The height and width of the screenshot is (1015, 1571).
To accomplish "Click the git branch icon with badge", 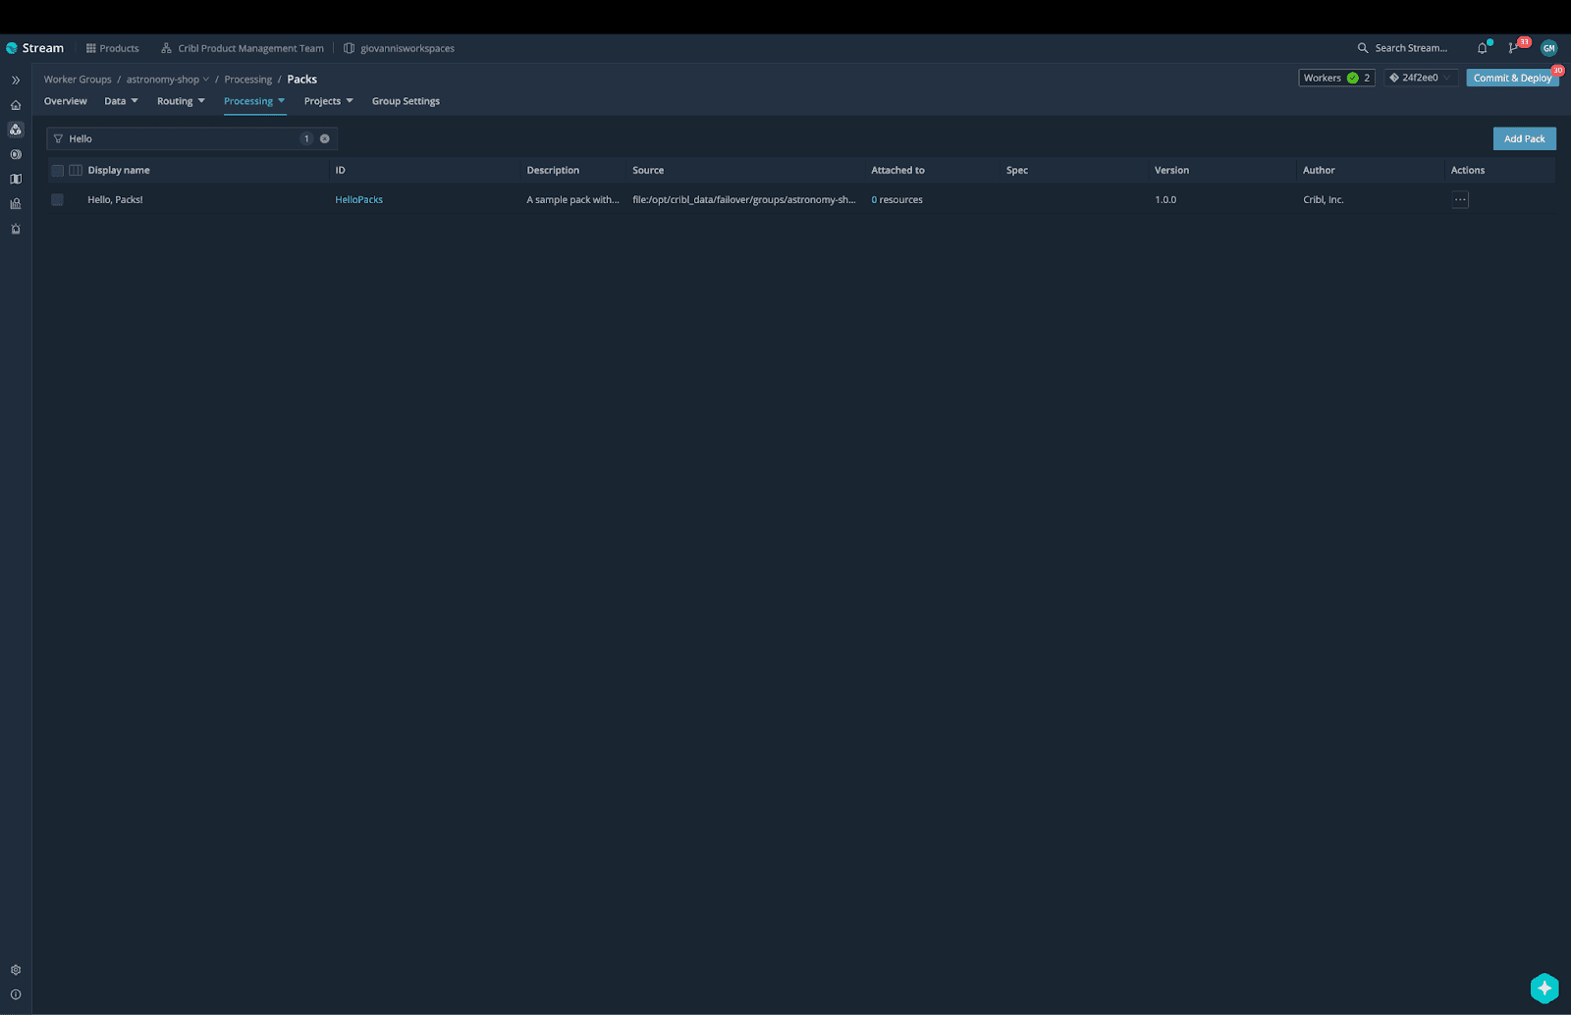I will click(1514, 48).
